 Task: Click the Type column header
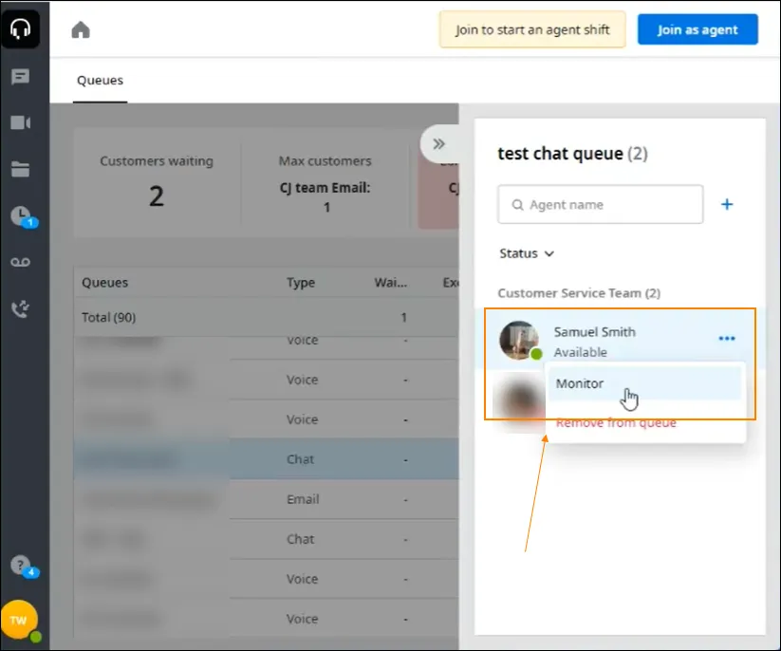(300, 283)
